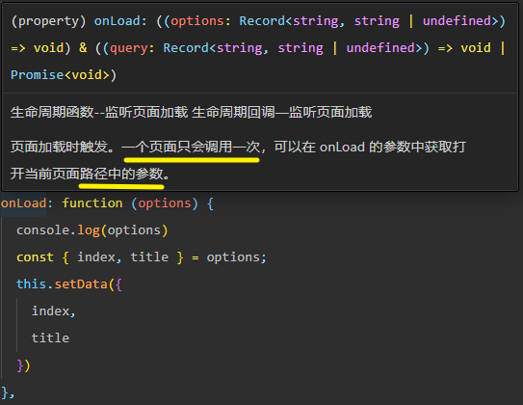
Task: Click the closing brace-paren of setData call
Action: 23,365
